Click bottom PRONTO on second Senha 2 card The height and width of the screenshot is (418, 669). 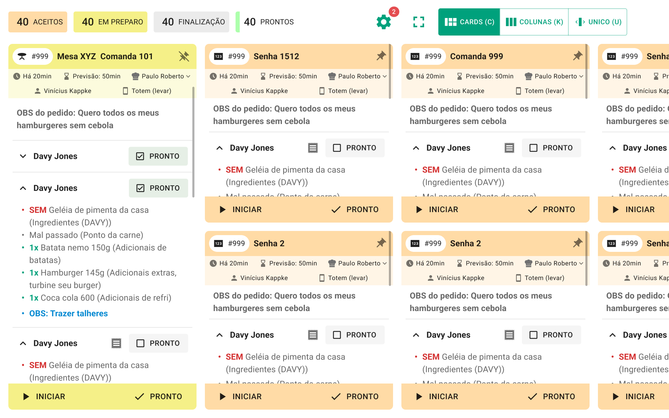(x=551, y=397)
